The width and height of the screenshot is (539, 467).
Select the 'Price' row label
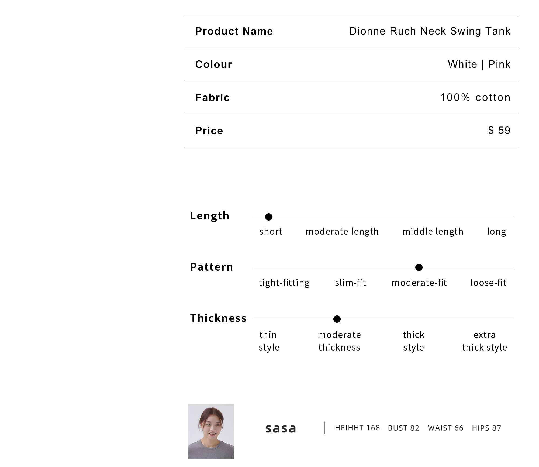tap(209, 131)
